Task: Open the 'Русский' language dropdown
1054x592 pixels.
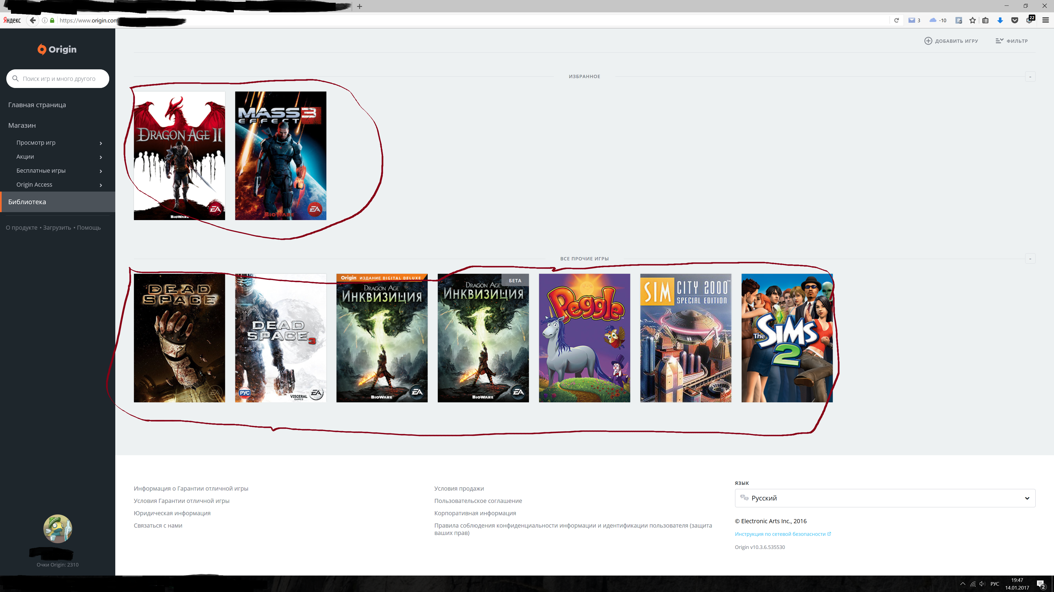Action: [x=885, y=498]
